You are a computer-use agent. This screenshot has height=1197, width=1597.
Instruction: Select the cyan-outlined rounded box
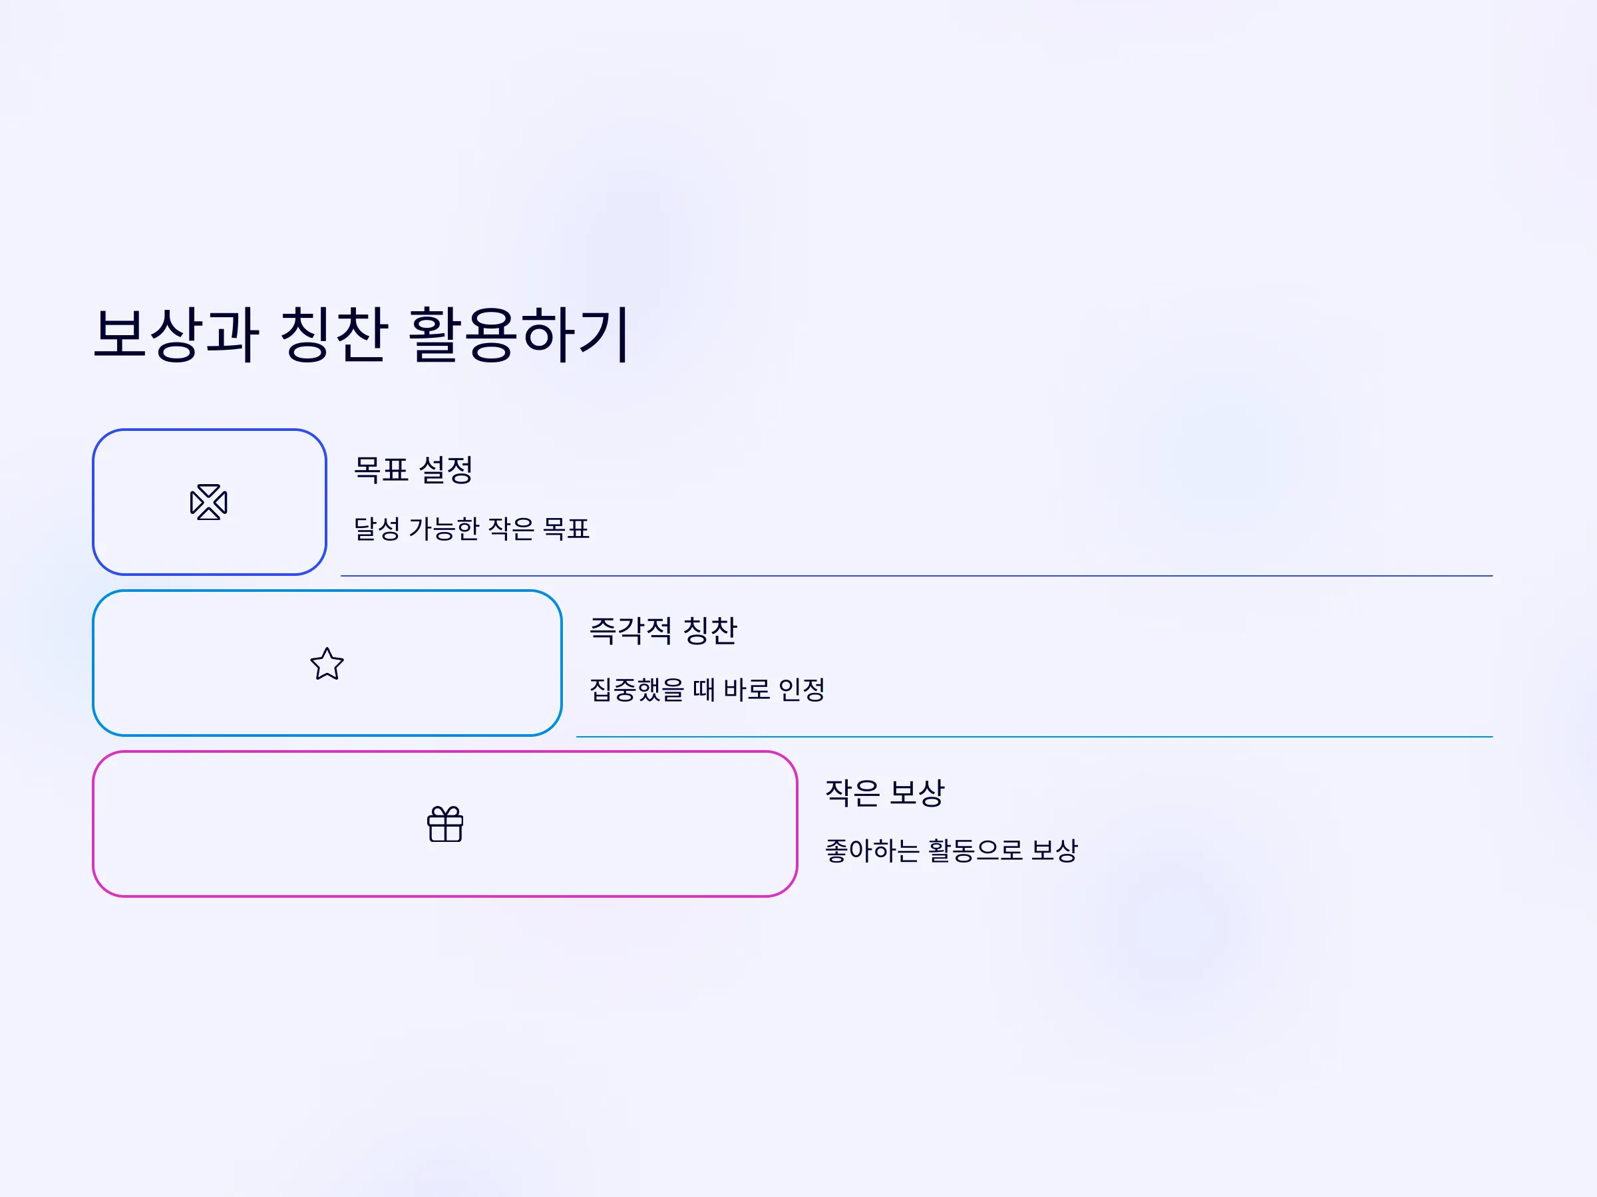327,663
